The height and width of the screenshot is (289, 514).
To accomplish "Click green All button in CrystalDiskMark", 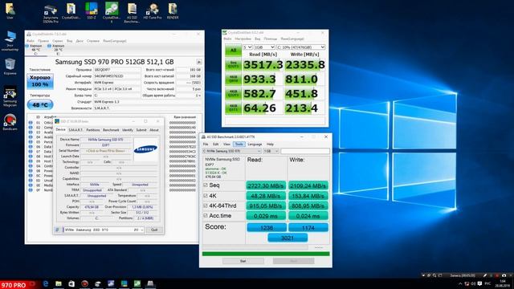I will point(233,50).
